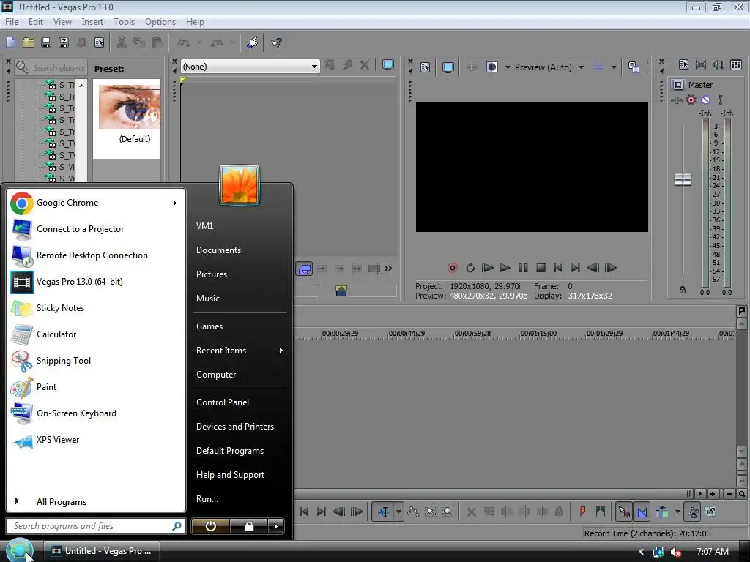Create a new project with toolbar icon
The height and width of the screenshot is (562, 750).
tap(10, 42)
